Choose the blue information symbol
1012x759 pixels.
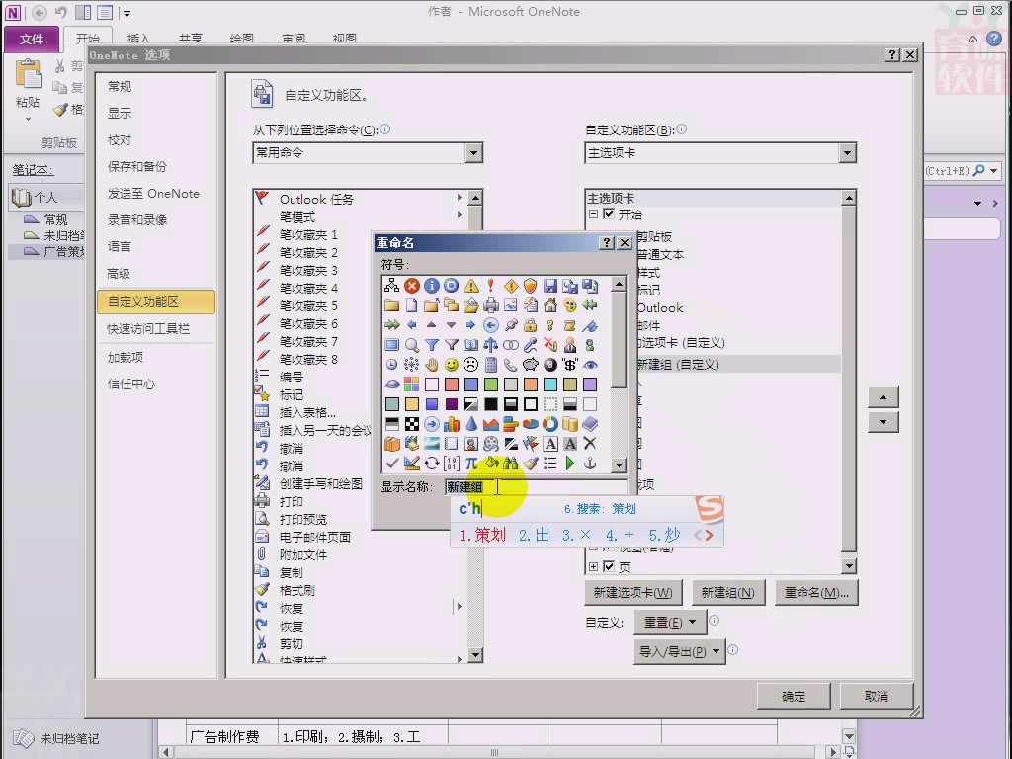(x=431, y=286)
